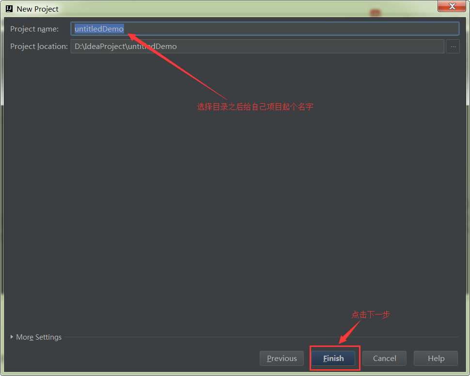Image resolution: width=470 pixels, height=376 pixels.
Task: Close the New Project window
Action: tap(452, 6)
